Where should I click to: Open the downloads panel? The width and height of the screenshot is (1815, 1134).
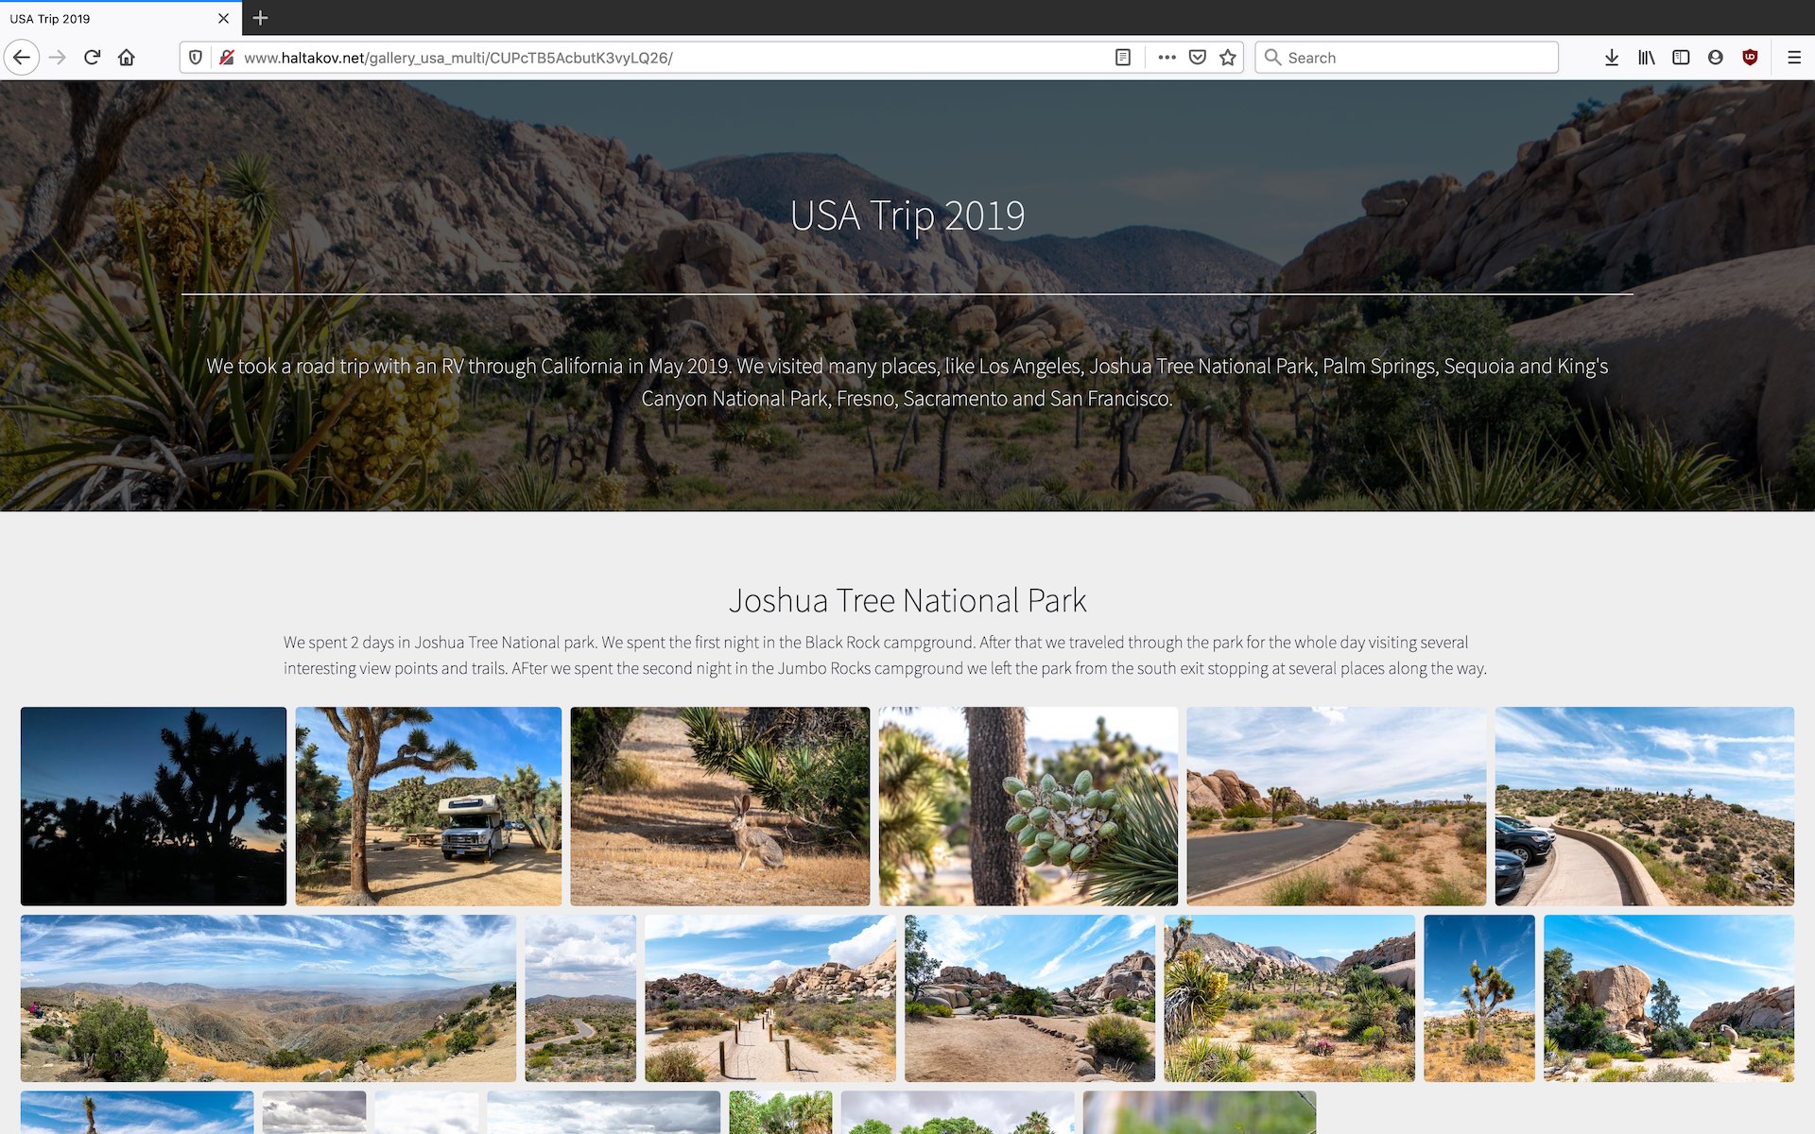(x=1612, y=58)
